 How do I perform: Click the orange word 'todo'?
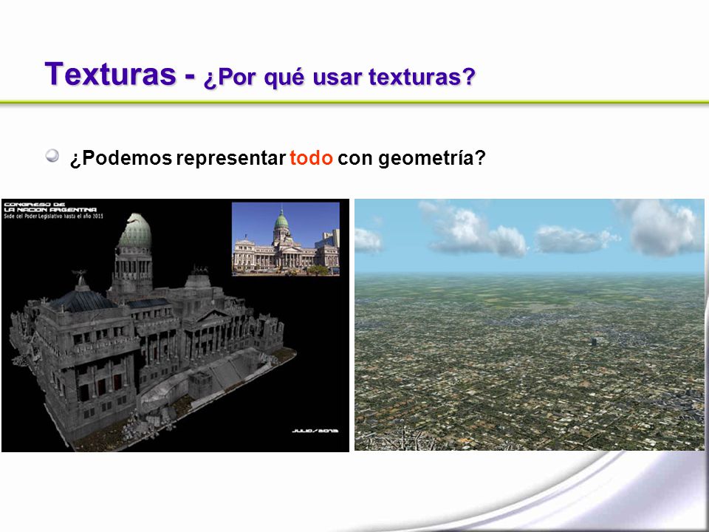[311, 158]
